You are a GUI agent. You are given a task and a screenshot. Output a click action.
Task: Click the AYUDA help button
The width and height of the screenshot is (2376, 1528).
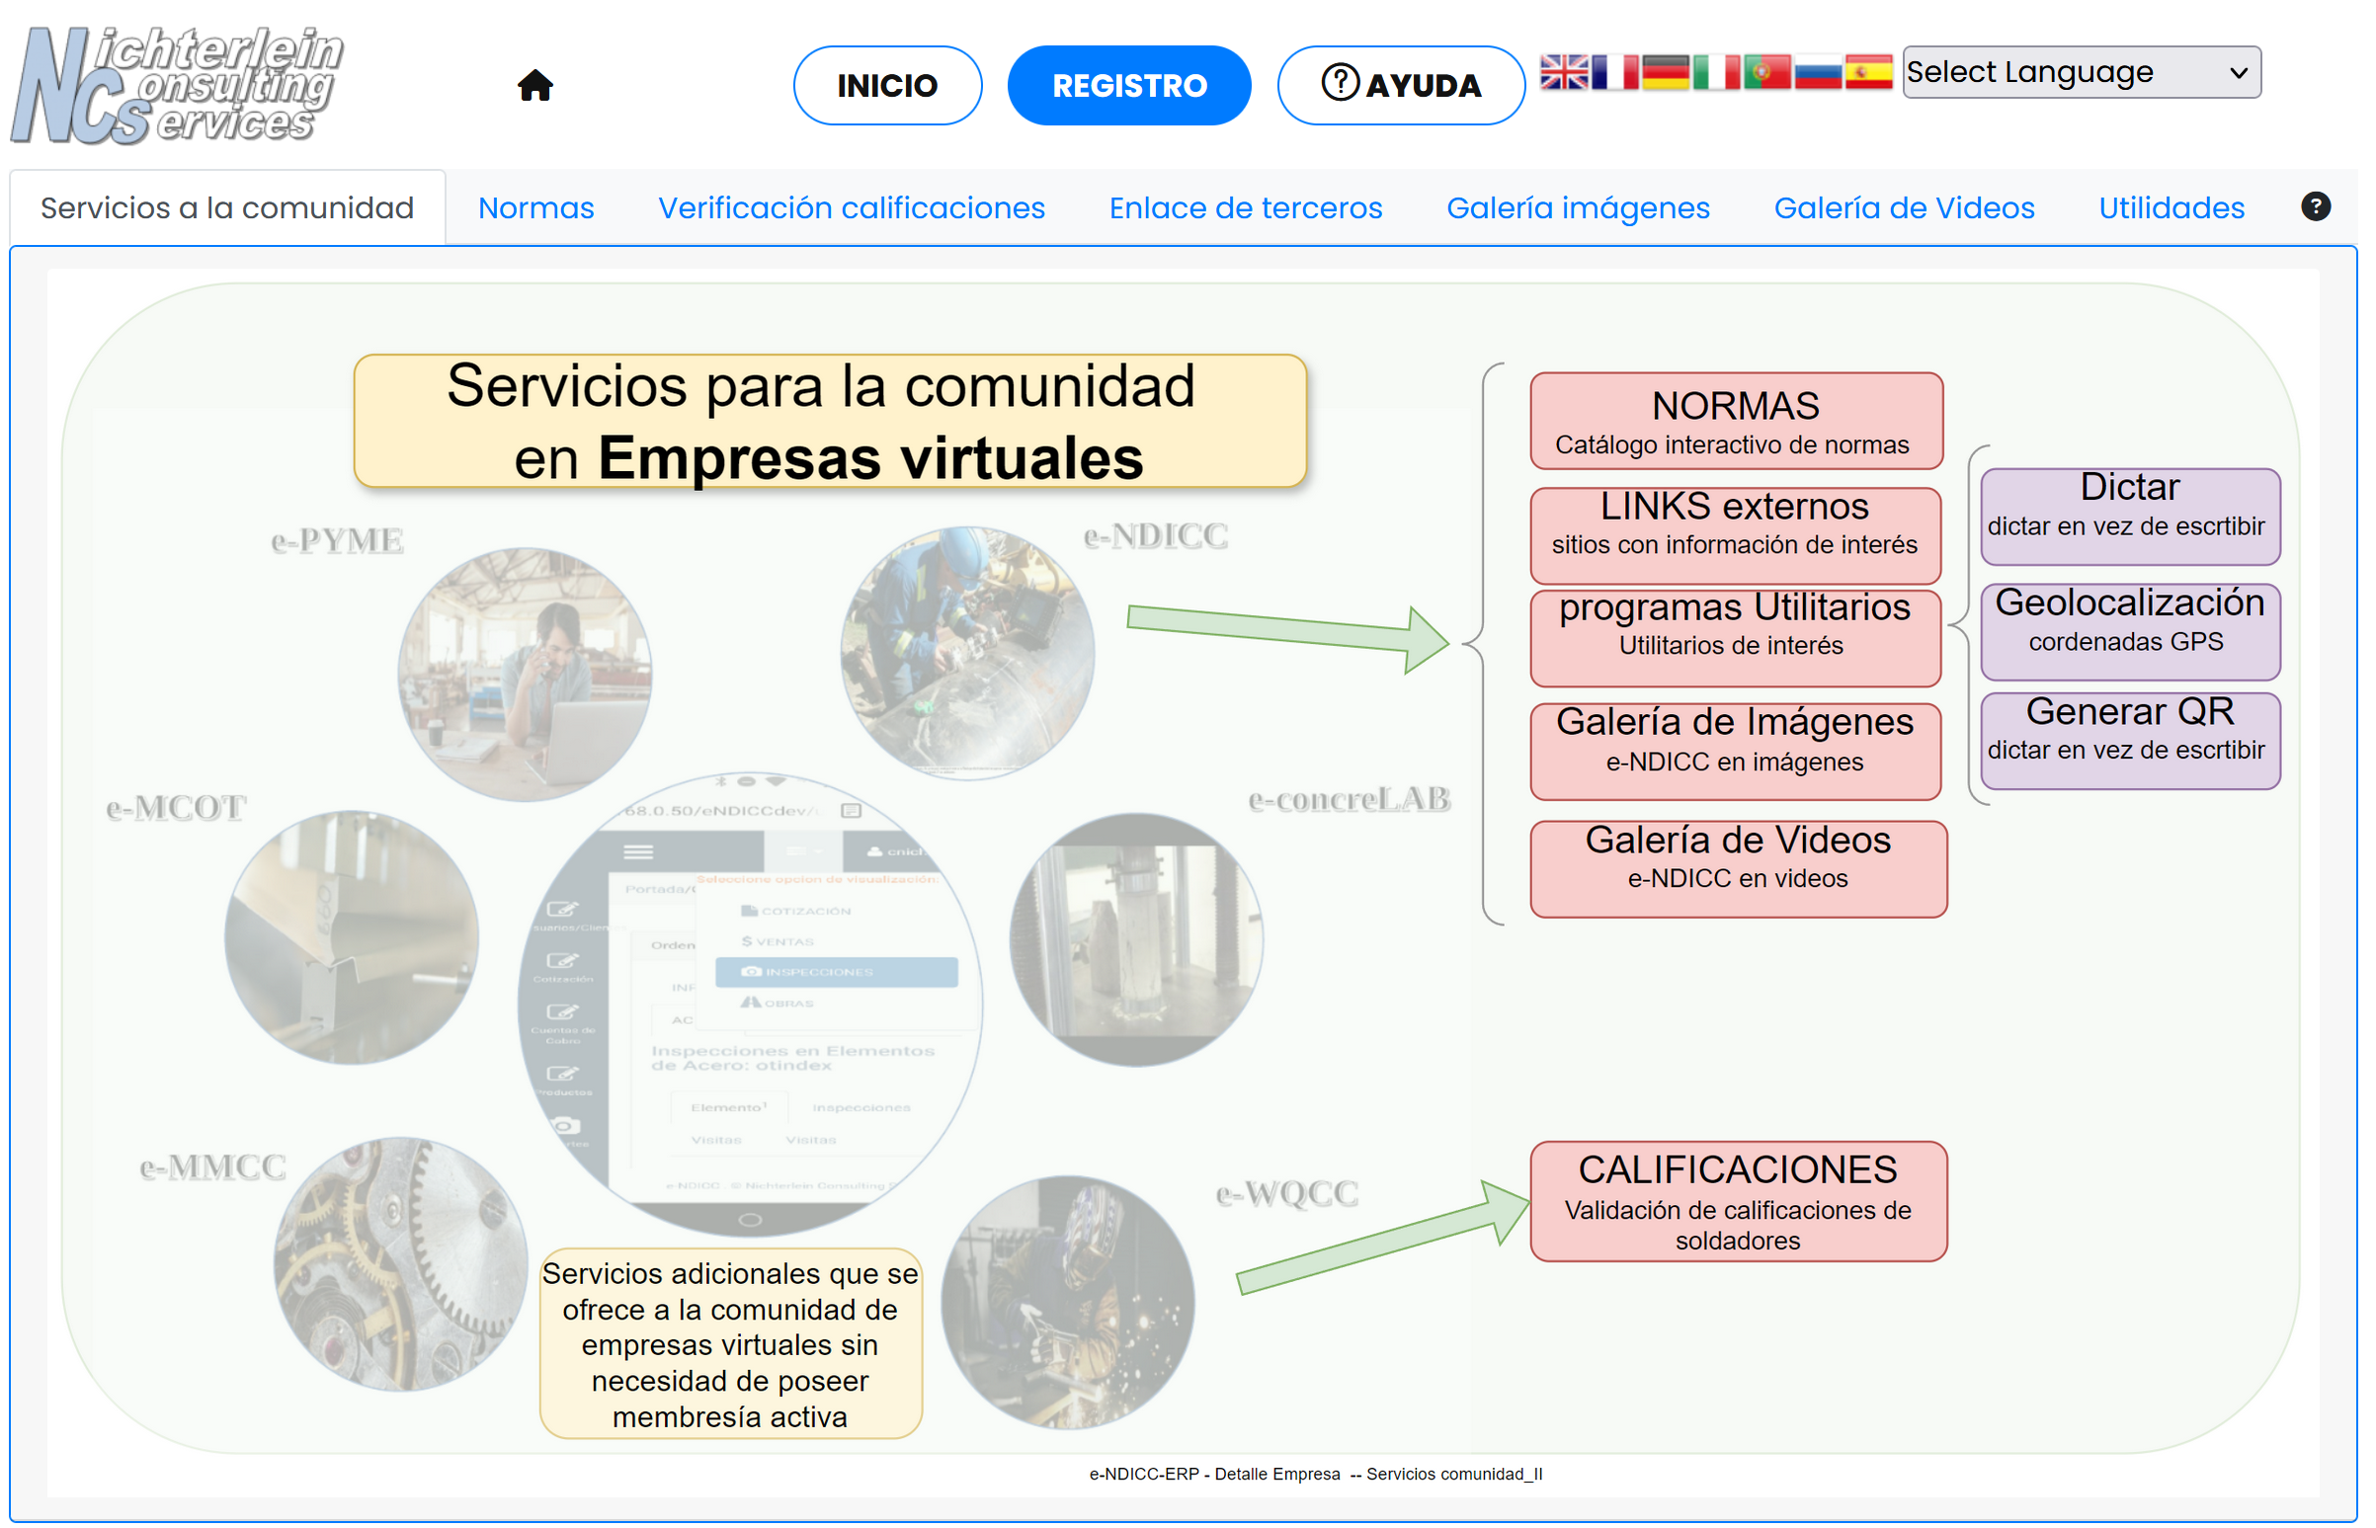click(x=1400, y=85)
